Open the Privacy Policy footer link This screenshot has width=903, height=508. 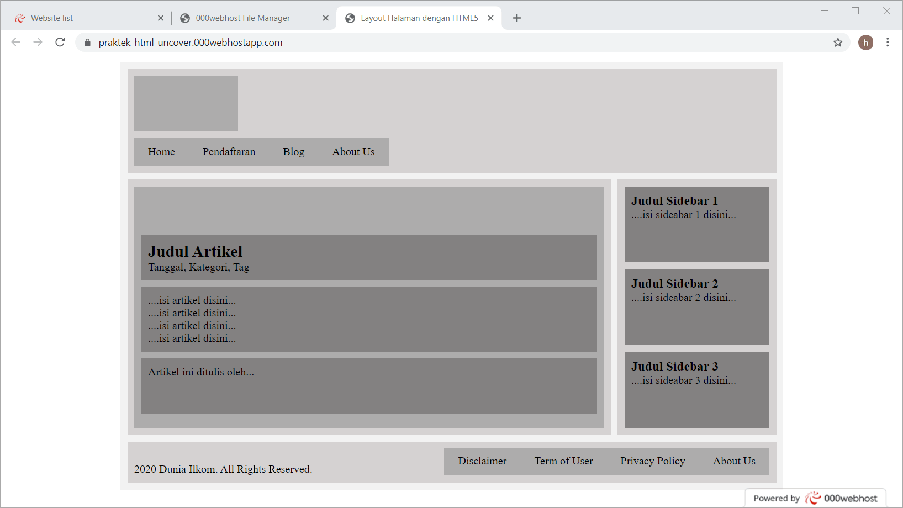(x=653, y=461)
